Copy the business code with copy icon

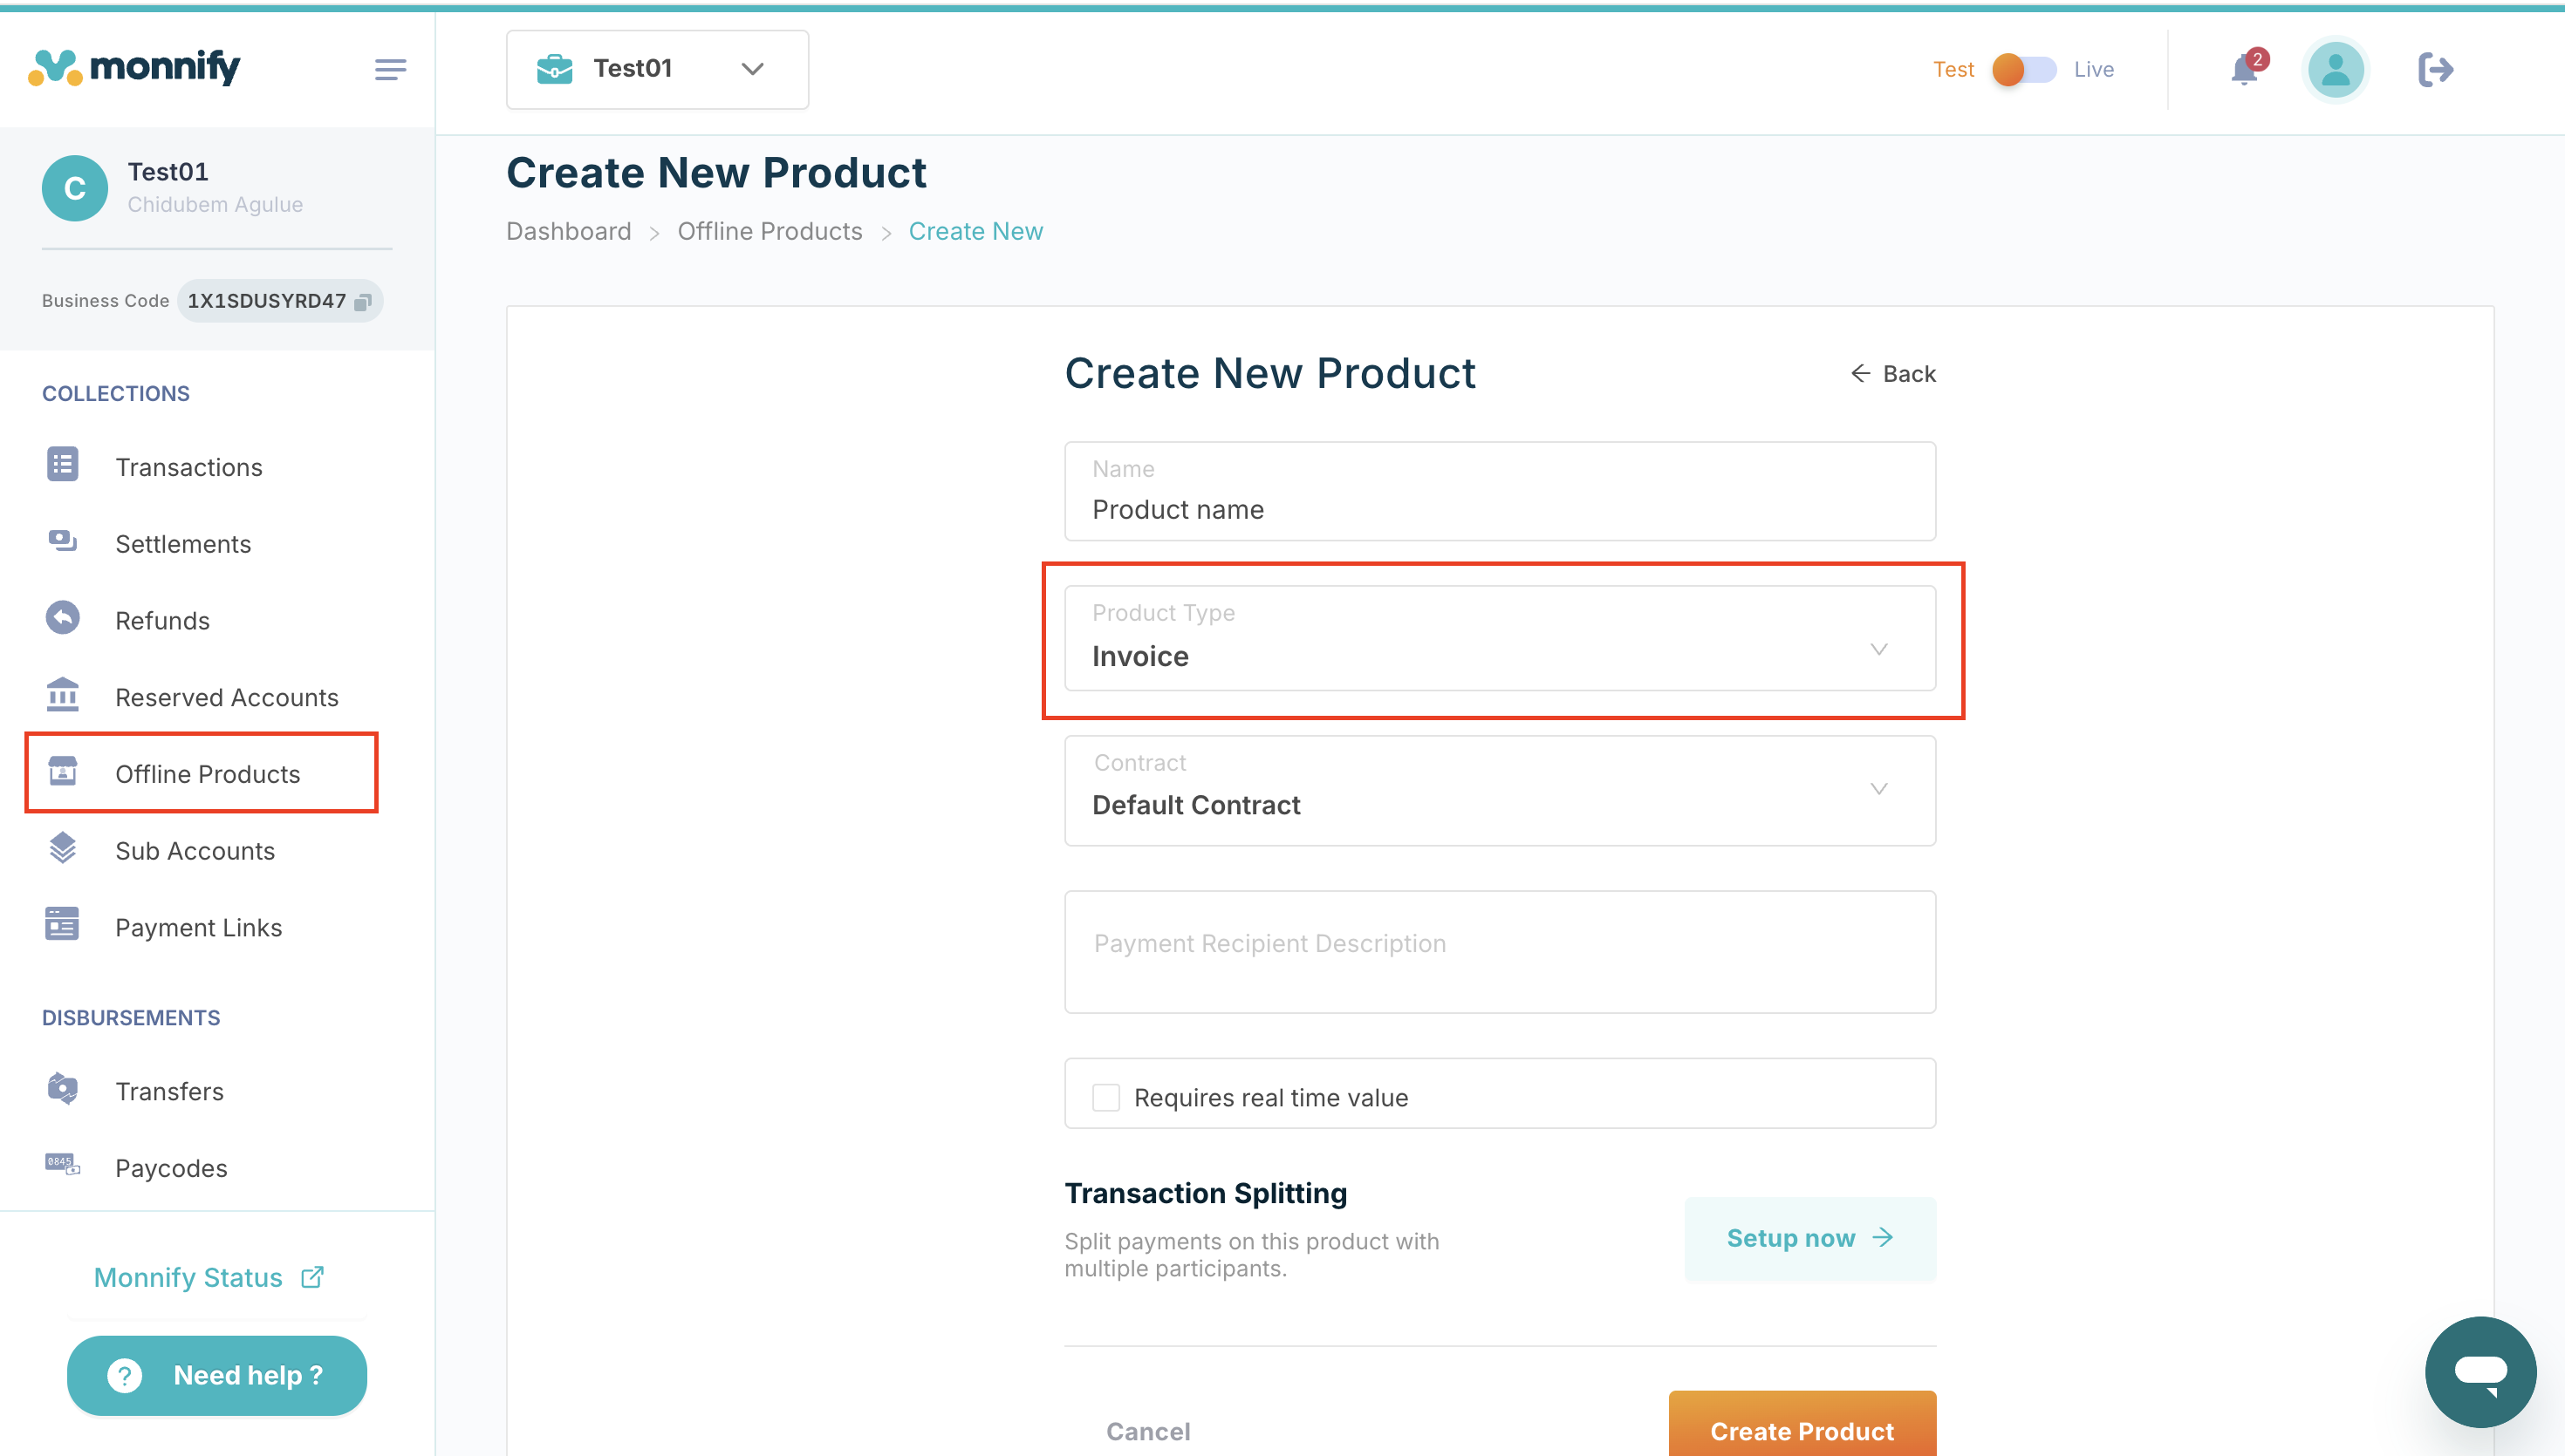(x=363, y=301)
